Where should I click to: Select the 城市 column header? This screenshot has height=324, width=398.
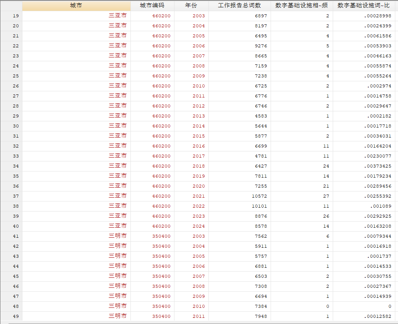coord(76,5)
